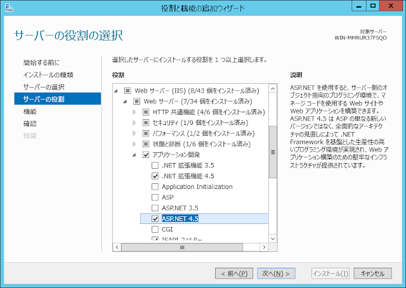Click the wizard icon in the title bar
The image size is (406, 288).
pos(9,8)
